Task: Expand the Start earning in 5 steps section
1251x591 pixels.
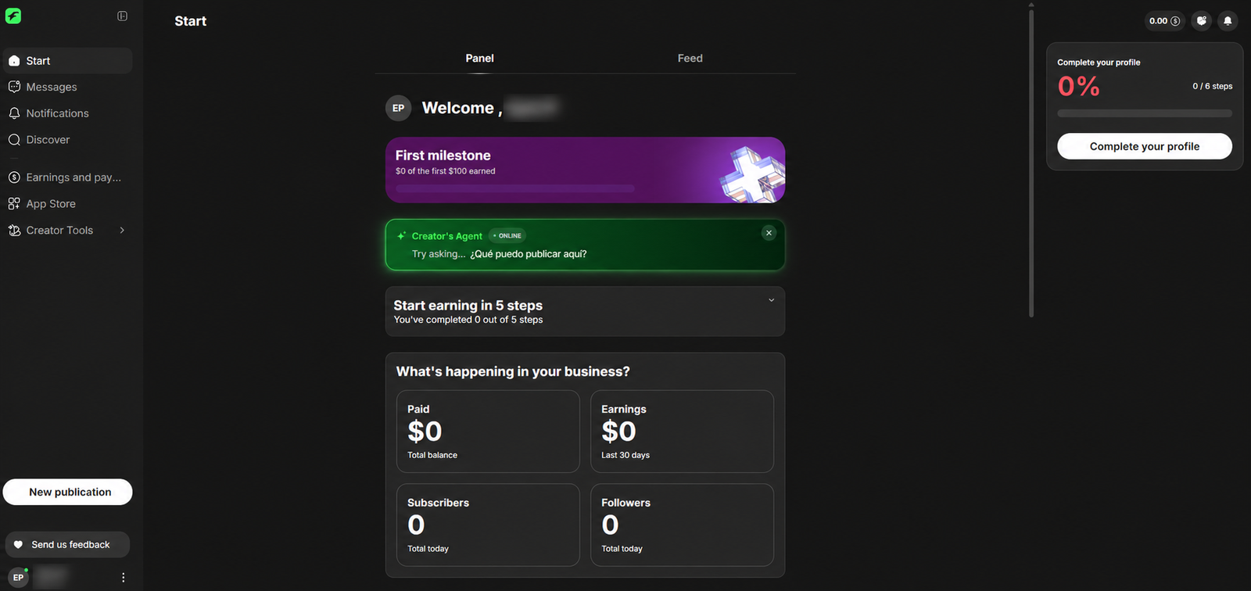Action: [x=771, y=300]
